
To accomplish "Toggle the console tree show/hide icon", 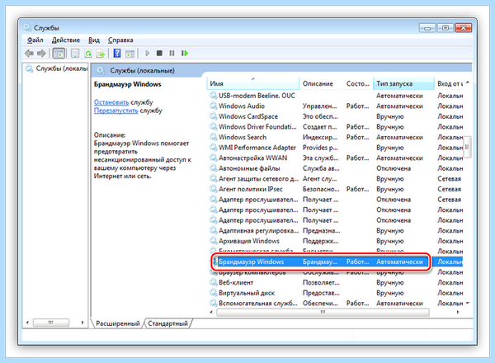I will [59, 54].
